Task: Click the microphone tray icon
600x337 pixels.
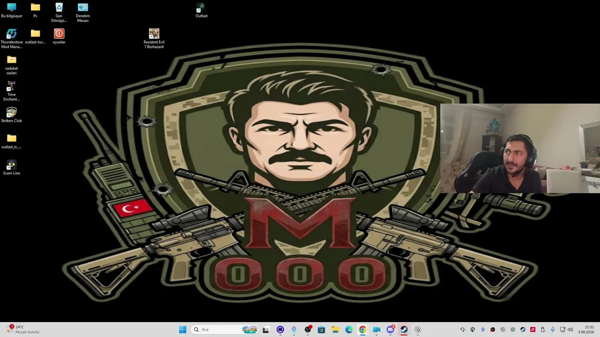Action: (x=553, y=330)
